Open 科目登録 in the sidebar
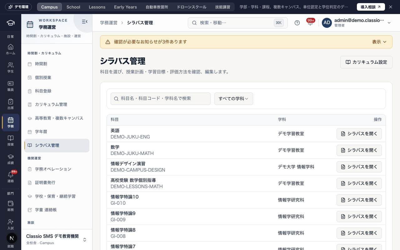Viewport: 400px width, 250px height. [57, 91]
